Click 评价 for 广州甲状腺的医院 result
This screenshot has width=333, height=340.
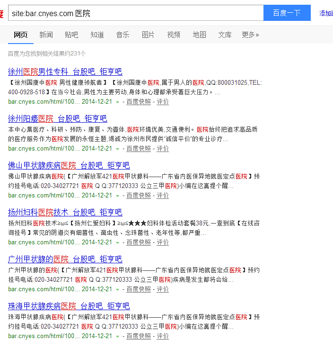pyautogui.click(x=163, y=289)
